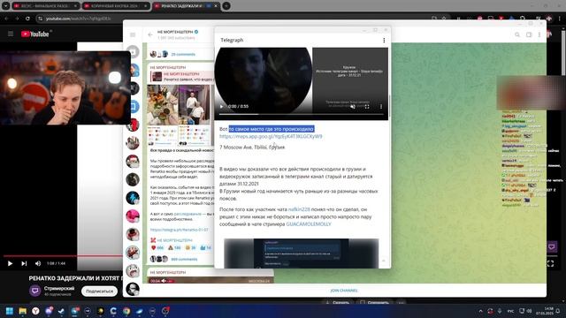The height and width of the screenshot is (318, 566).
Task: Click the telegra.ph link in post
Action: point(179,230)
